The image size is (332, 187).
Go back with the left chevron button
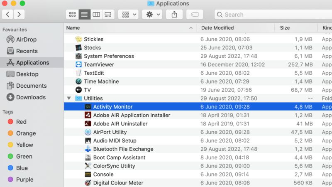pos(8,15)
